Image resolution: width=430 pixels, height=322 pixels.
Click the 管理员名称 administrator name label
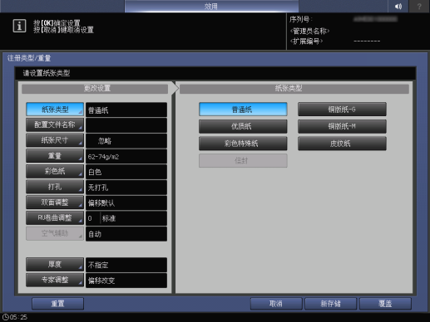pos(309,31)
